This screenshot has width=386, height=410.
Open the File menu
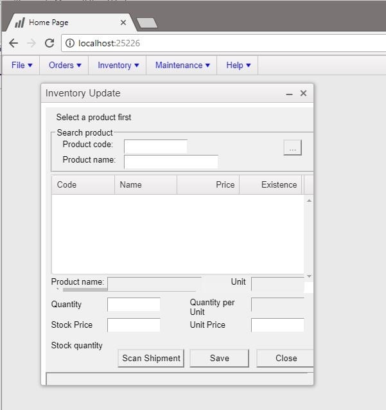(22, 65)
